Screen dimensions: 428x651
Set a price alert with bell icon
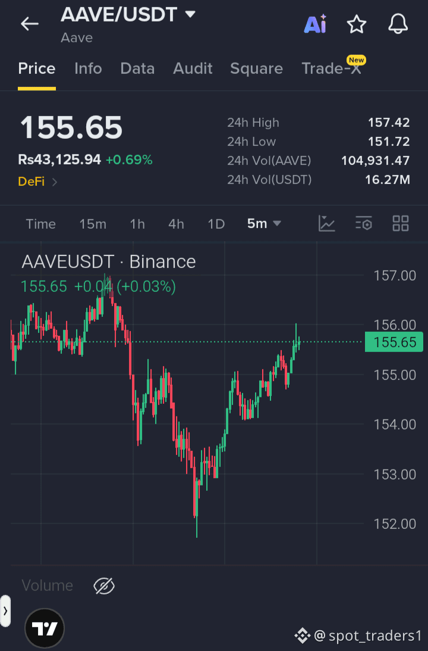click(x=398, y=24)
